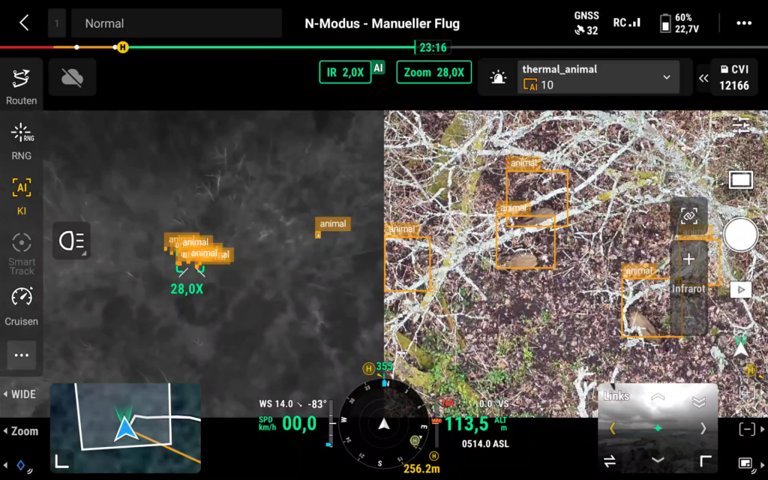Open the camera settings sliders icon
The image size is (768, 480).
point(741,125)
